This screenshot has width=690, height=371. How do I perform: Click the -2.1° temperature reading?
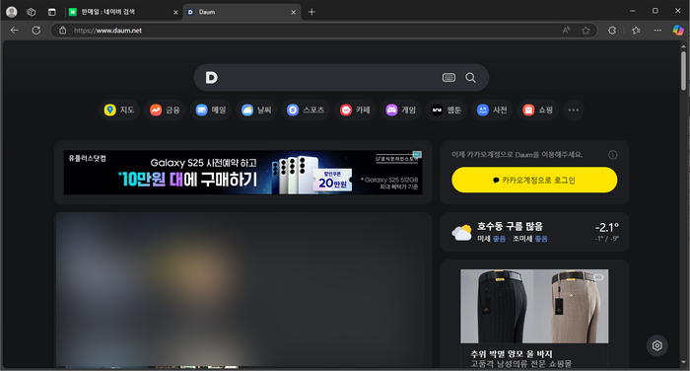607,227
